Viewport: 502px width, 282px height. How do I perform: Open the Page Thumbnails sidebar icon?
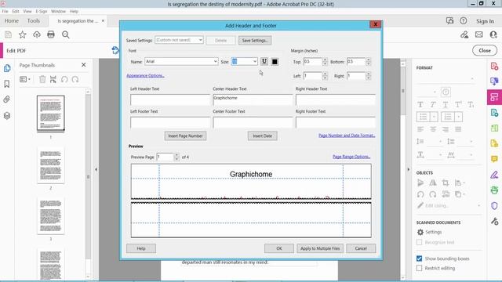(7, 68)
